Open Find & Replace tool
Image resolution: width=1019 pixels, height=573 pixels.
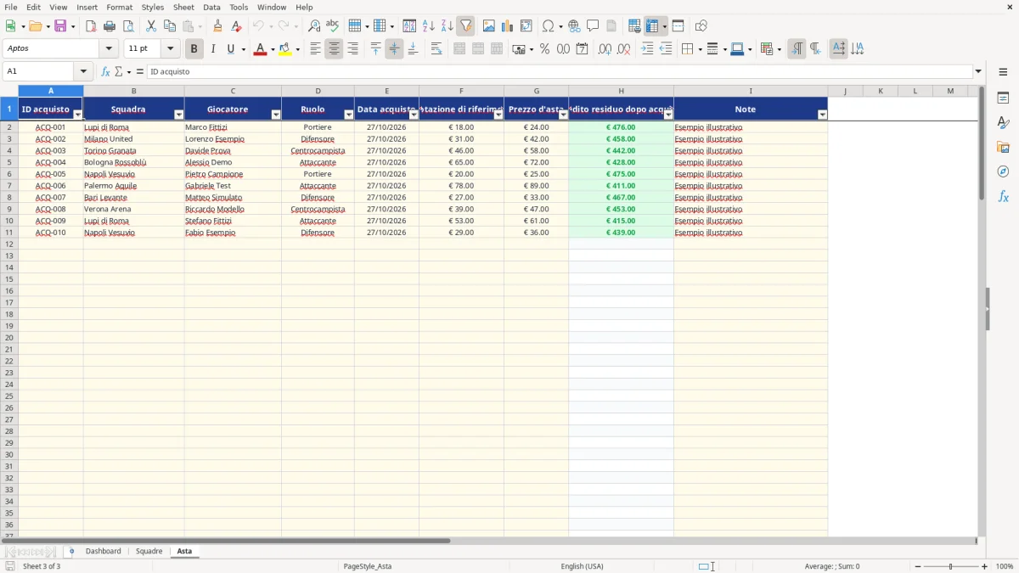pyautogui.click(x=314, y=26)
